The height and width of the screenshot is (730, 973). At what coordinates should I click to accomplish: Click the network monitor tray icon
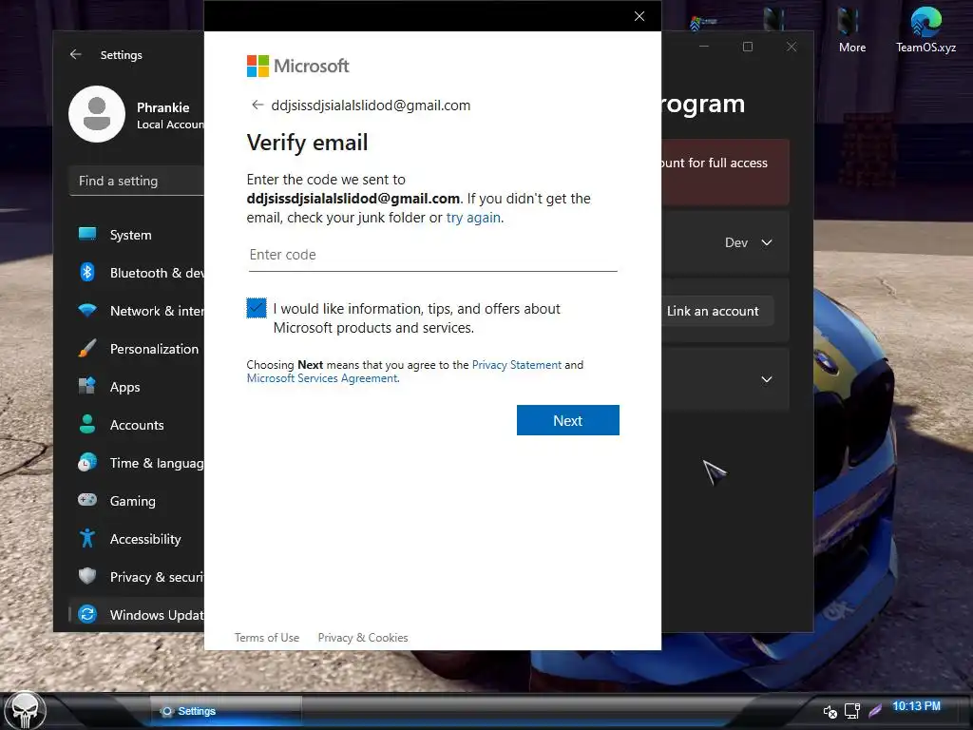tap(852, 711)
